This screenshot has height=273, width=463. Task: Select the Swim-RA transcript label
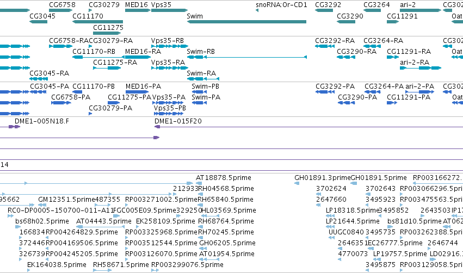pos(201,73)
